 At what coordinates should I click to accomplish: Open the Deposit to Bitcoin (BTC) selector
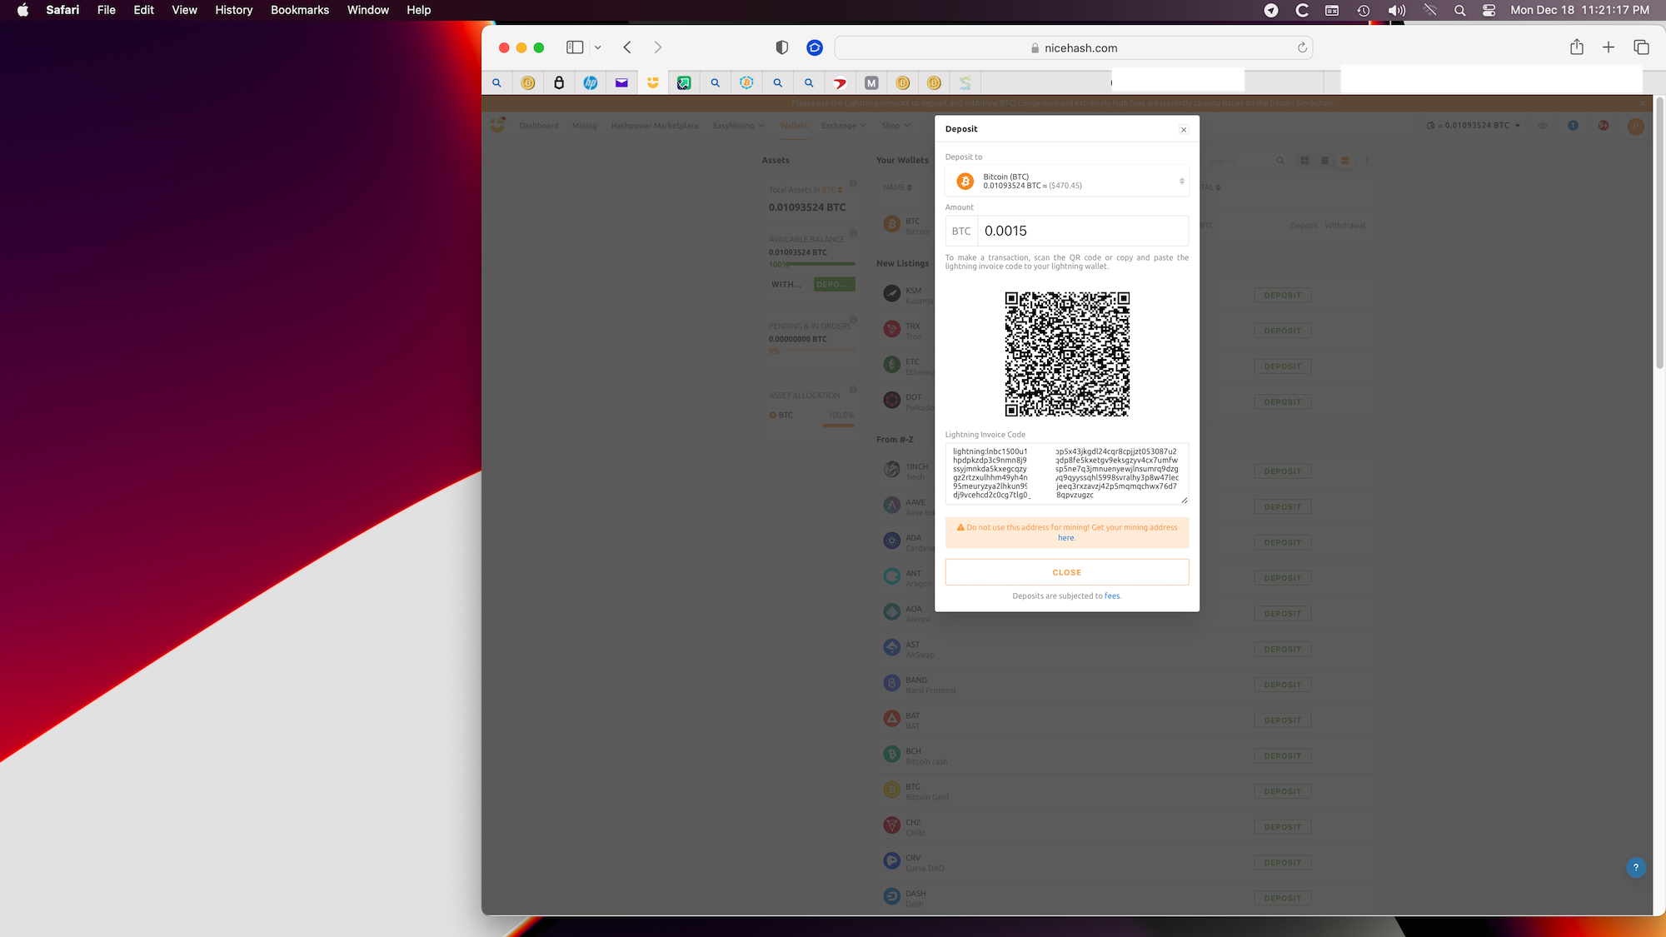1066,181
